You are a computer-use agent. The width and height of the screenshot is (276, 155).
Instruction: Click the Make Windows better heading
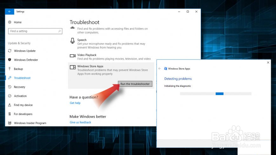pyautogui.click(x=88, y=117)
